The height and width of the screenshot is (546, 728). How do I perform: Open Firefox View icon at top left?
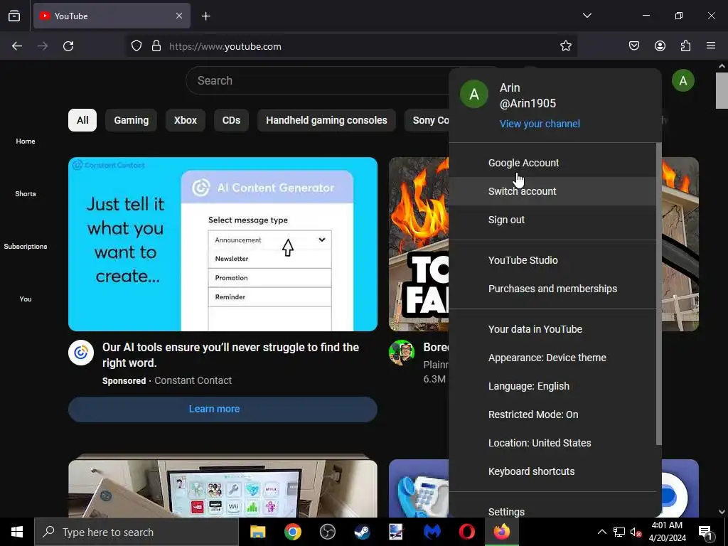point(14,16)
